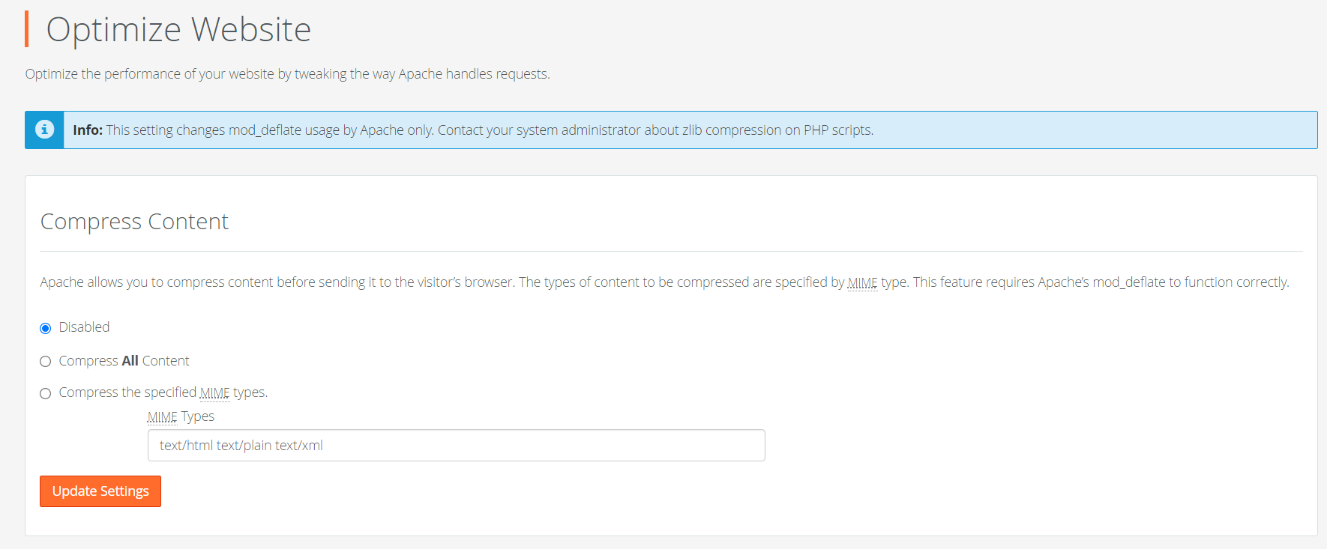Choose the Compress specified MIME types radio
This screenshot has height=549, width=1327.
pos(46,393)
